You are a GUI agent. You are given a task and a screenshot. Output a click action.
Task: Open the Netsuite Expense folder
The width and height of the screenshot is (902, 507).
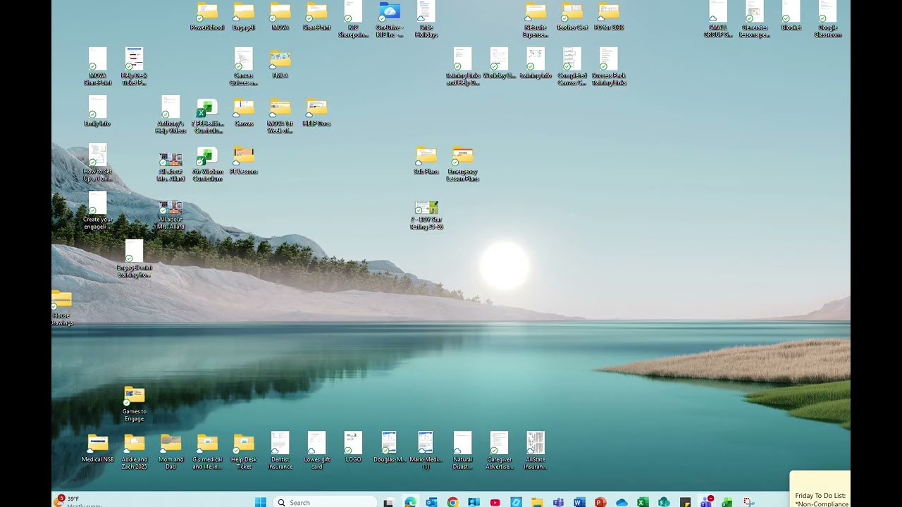tap(536, 19)
